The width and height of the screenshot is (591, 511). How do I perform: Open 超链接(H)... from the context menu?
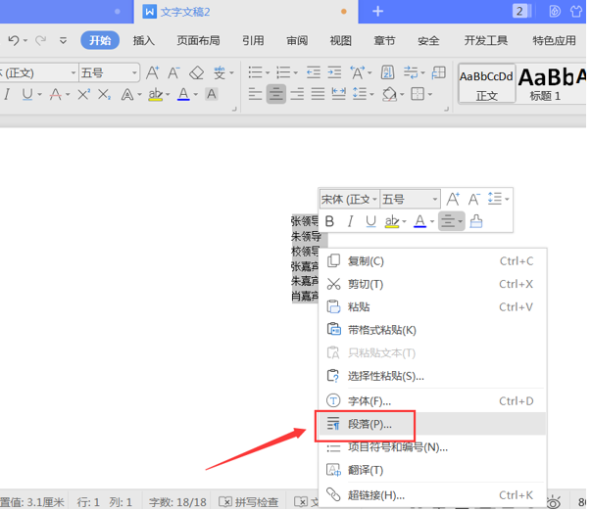[x=432, y=494]
